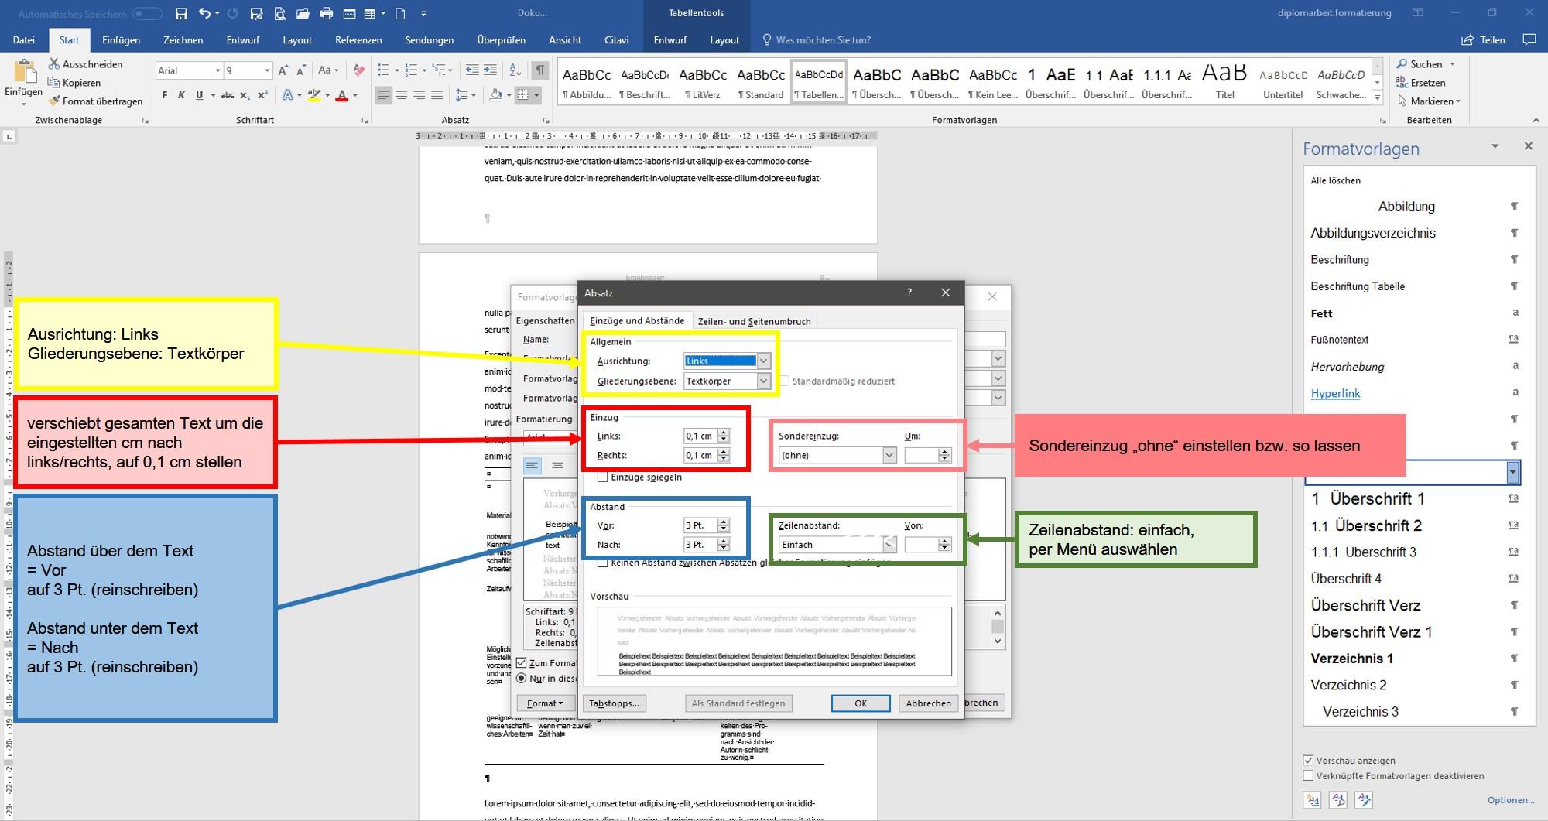This screenshot has width=1548, height=821.
Task: Open the Ausrichtung dropdown
Action: click(x=763, y=361)
